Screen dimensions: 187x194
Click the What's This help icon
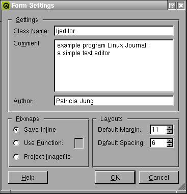pos(172,6)
